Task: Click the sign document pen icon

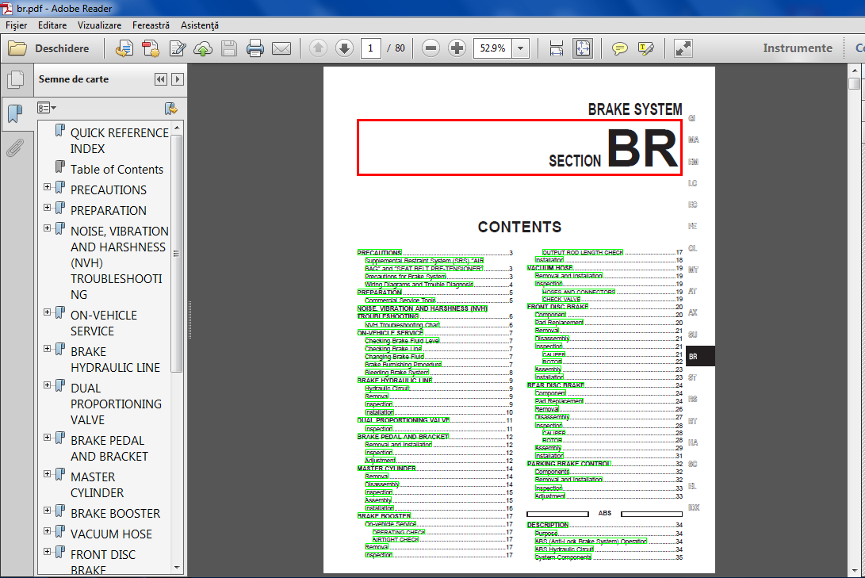Action: pyautogui.click(x=177, y=48)
